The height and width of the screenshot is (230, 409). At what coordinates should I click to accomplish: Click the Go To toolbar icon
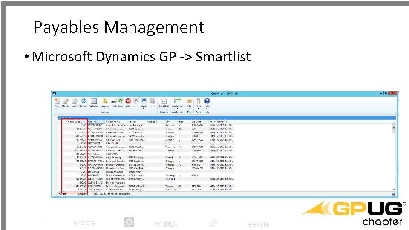point(135,102)
